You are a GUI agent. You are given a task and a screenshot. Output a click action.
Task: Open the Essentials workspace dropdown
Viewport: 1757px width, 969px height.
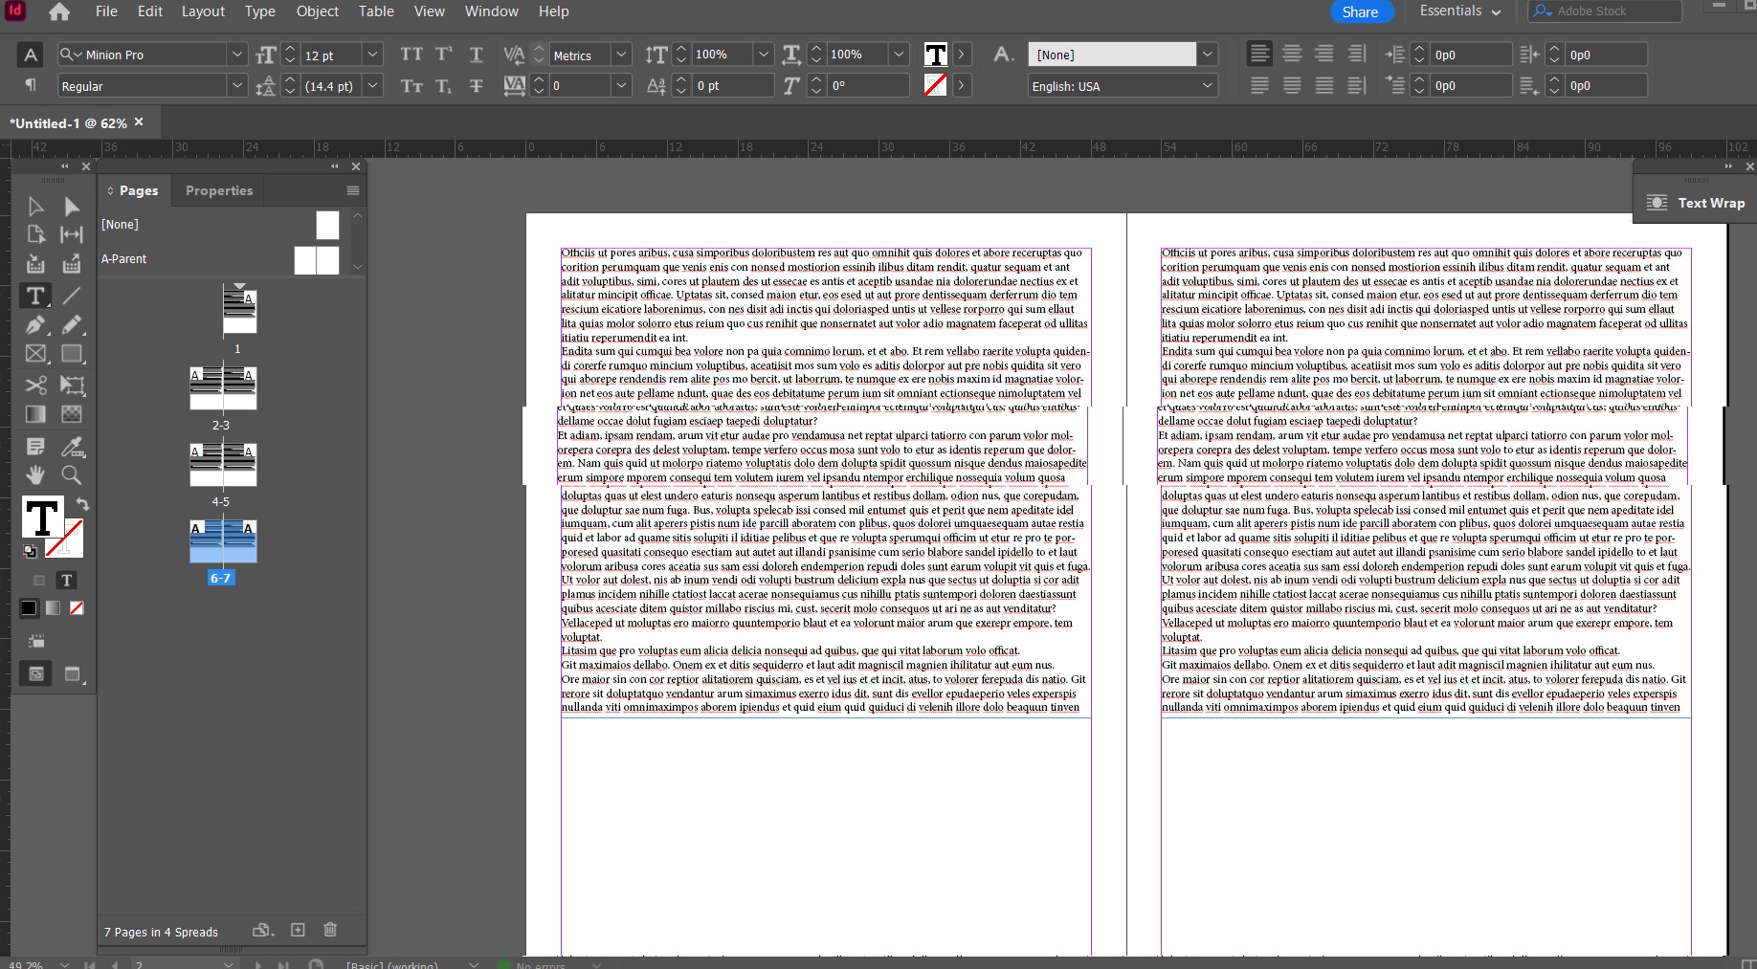pos(1457,11)
